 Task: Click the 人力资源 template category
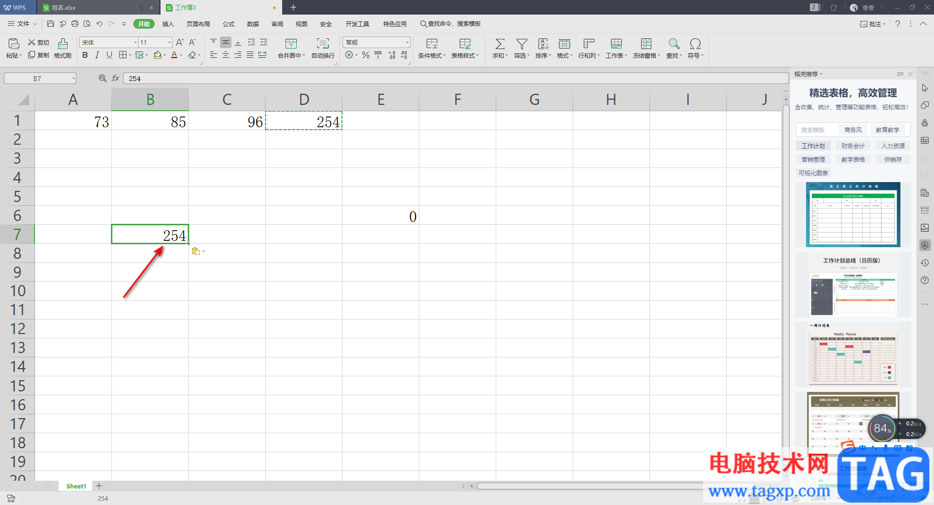pos(893,146)
